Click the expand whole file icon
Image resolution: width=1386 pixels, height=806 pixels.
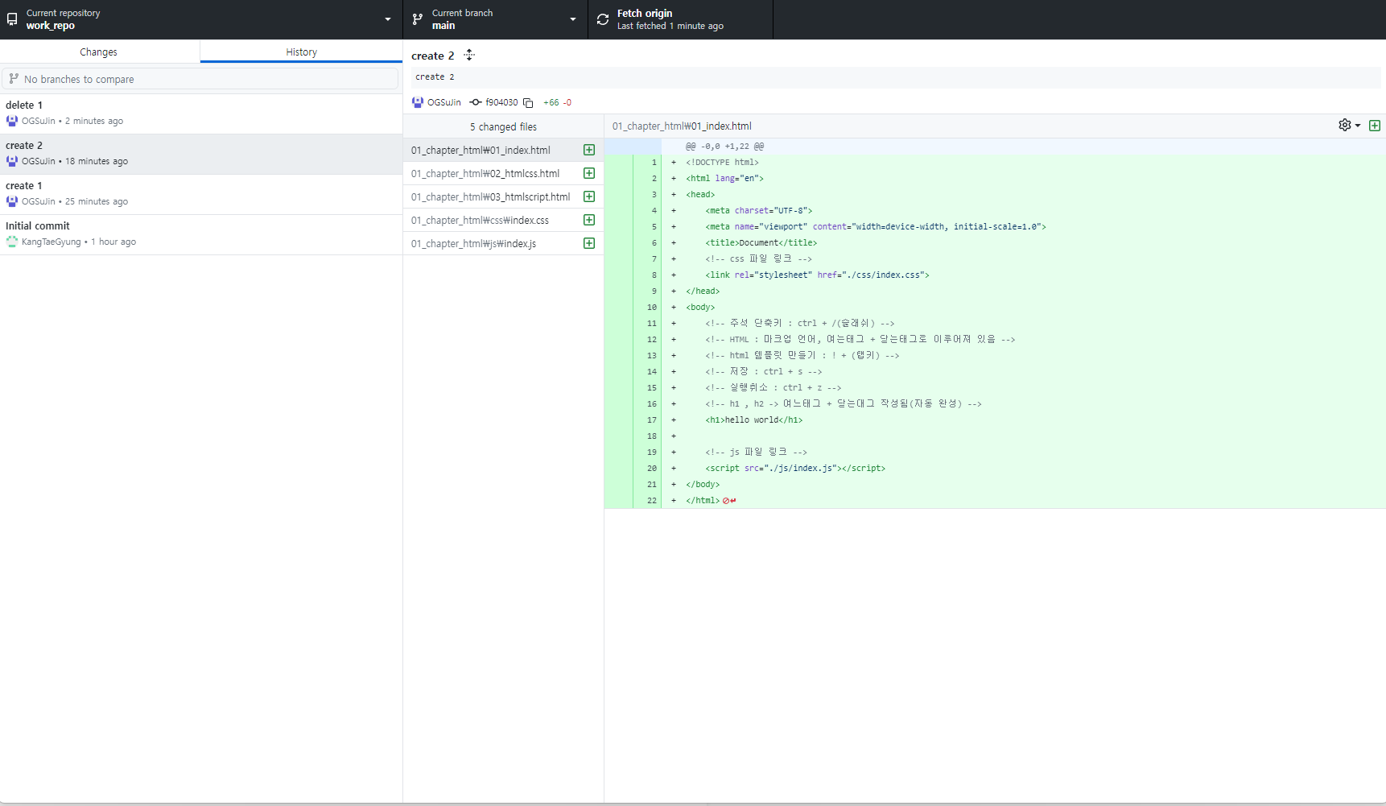coord(1375,126)
